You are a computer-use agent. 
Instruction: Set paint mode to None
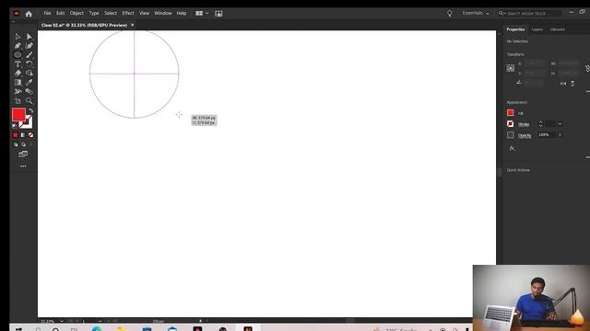click(30, 135)
